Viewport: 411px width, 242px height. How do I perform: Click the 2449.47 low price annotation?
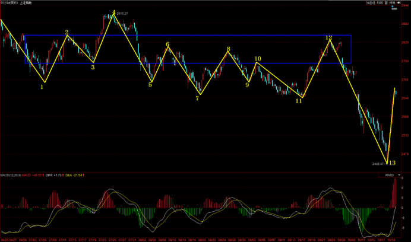click(379, 163)
